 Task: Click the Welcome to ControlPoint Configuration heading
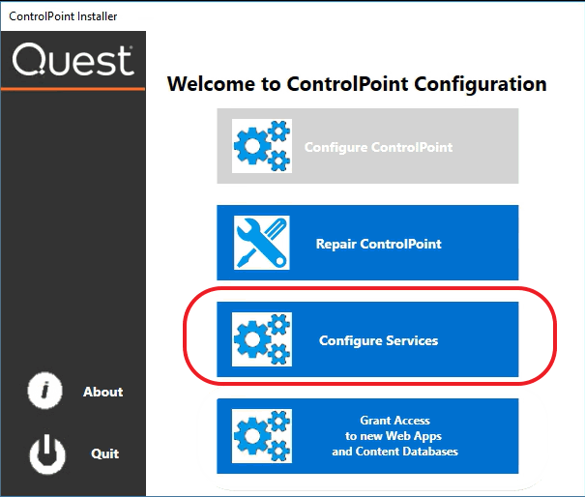coord(357,84)
